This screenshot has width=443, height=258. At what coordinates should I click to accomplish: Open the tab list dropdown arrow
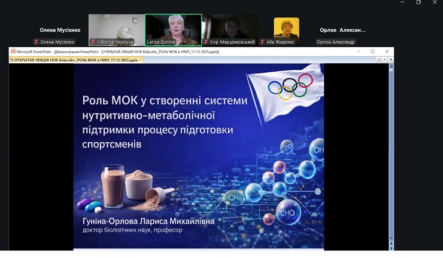coord(384,60)
